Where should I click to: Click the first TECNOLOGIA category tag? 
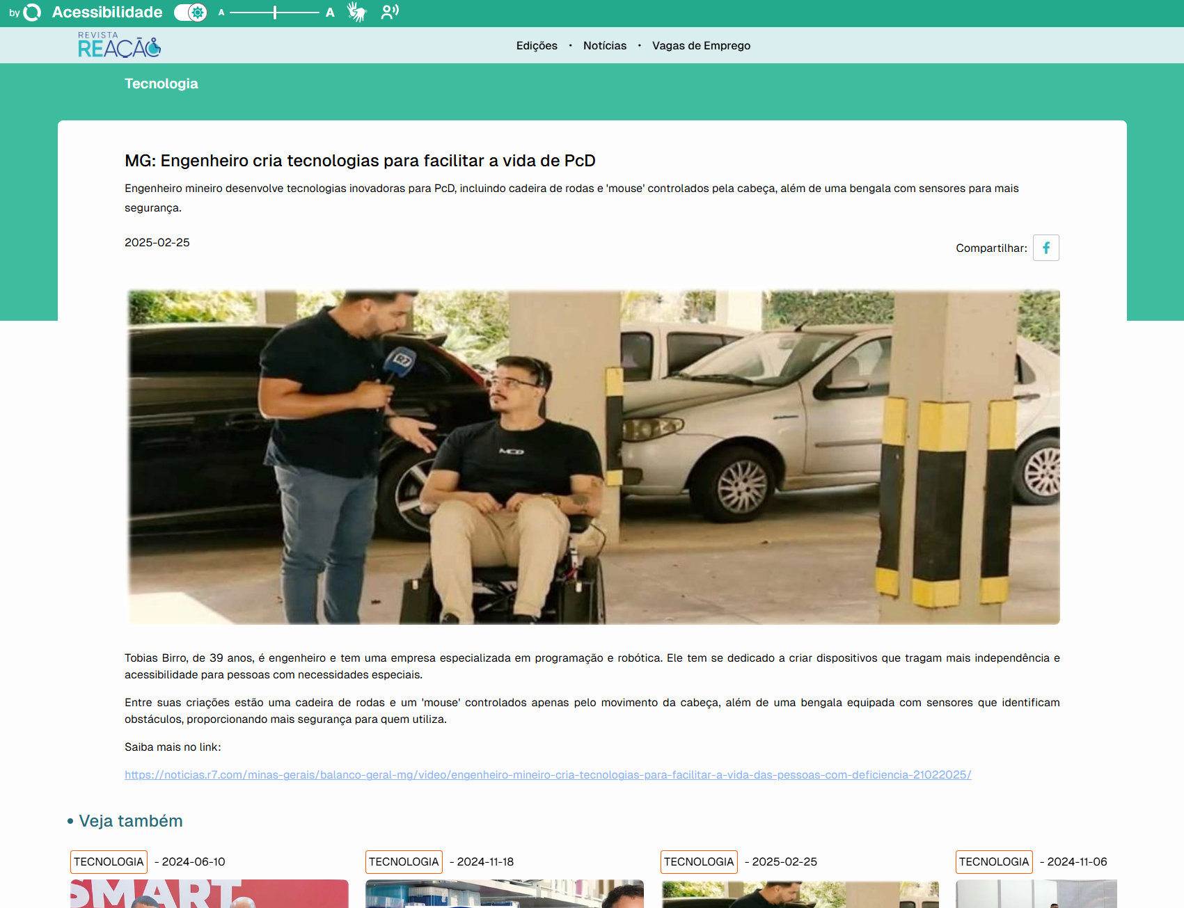coord(109,861)
